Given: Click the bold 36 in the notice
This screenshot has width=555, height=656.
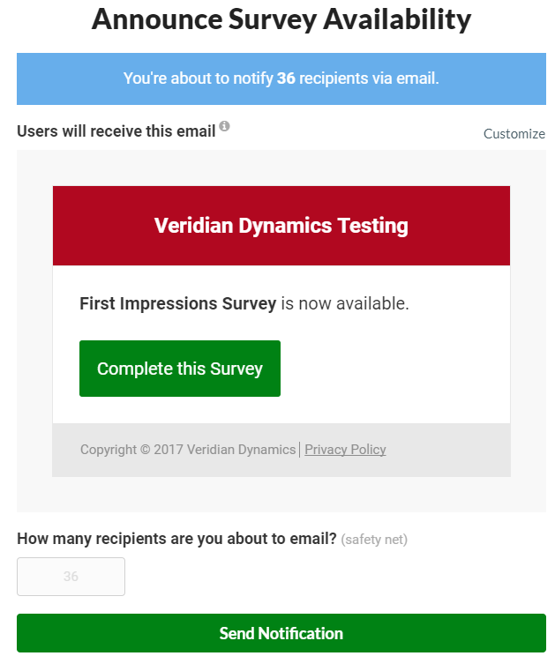Looking at the screenshot, I should (286, 78).
